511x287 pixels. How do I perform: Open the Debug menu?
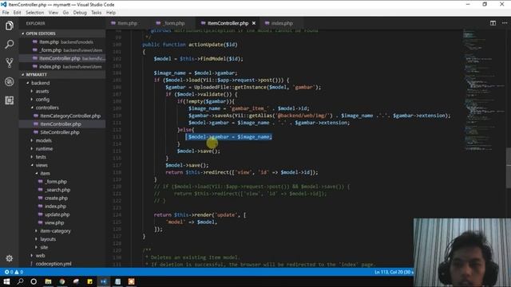80,13
